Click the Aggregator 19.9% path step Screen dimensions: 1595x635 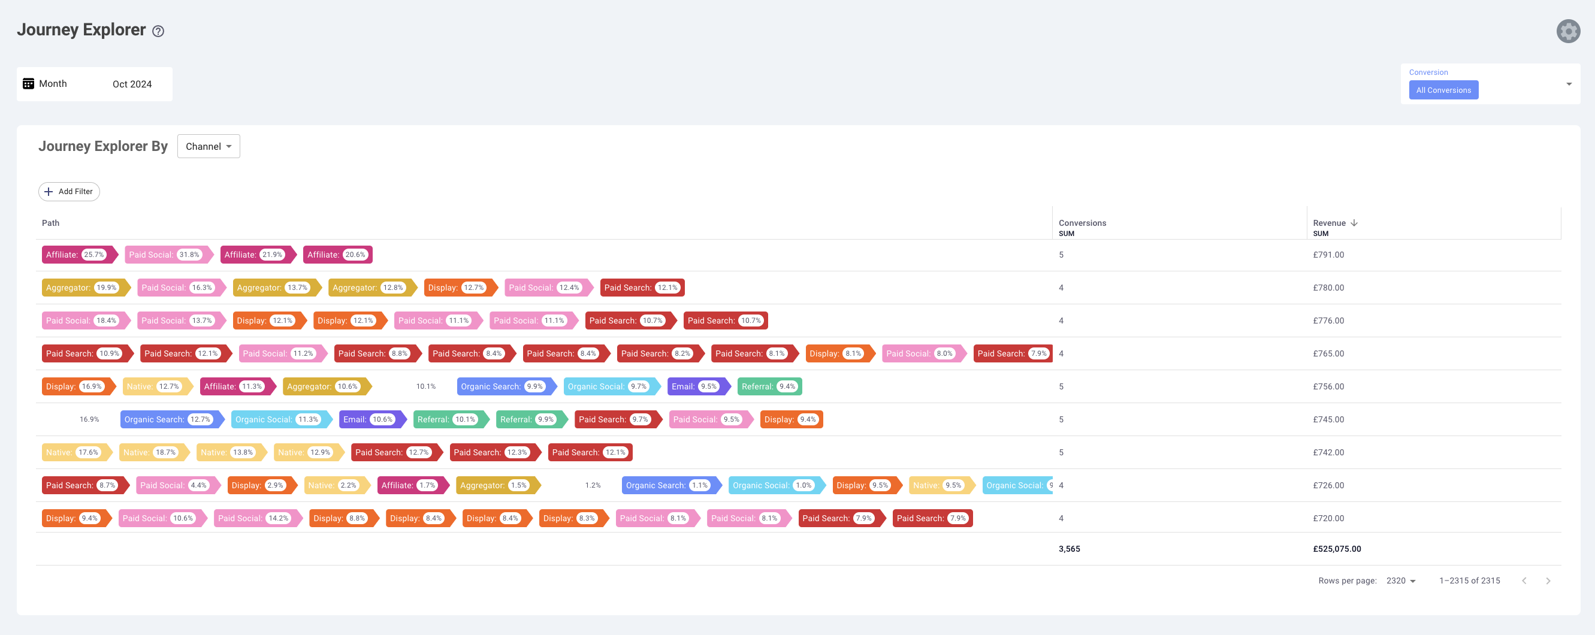86,288
